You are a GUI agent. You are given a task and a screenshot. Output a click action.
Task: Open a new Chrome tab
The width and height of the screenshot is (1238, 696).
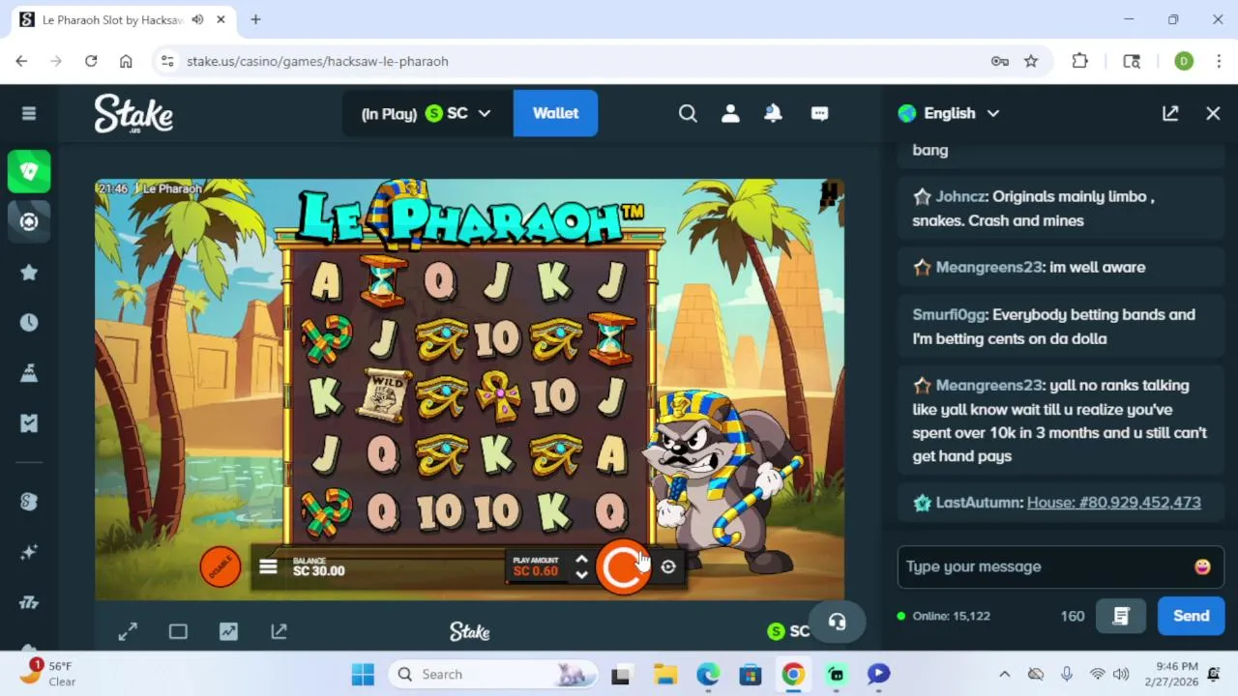click(x=255, y=19)
